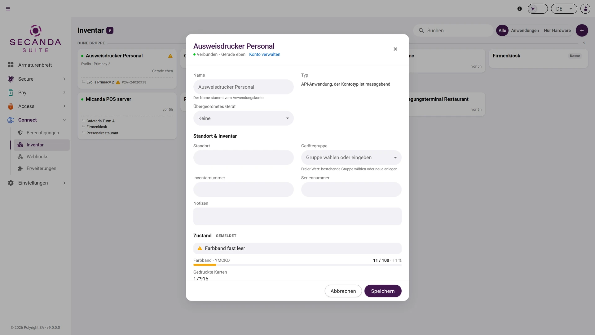The width and height of the screenshot is (595, 335).
Task: Expand the Einstellungen menu chevron
Action: [64, 183]
